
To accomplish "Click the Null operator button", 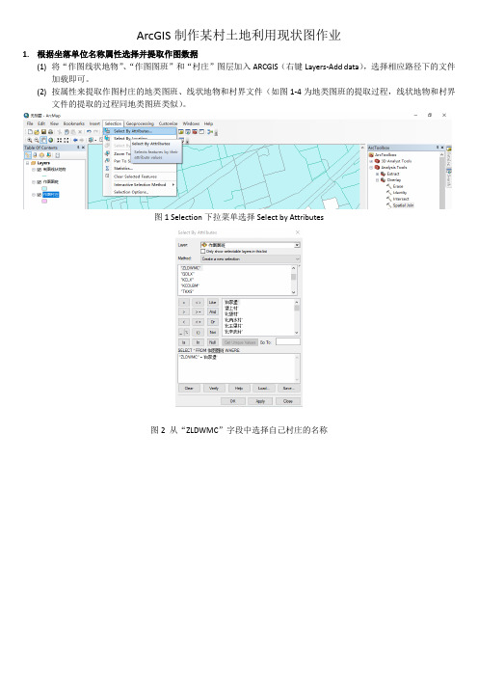I will [213, 342].
